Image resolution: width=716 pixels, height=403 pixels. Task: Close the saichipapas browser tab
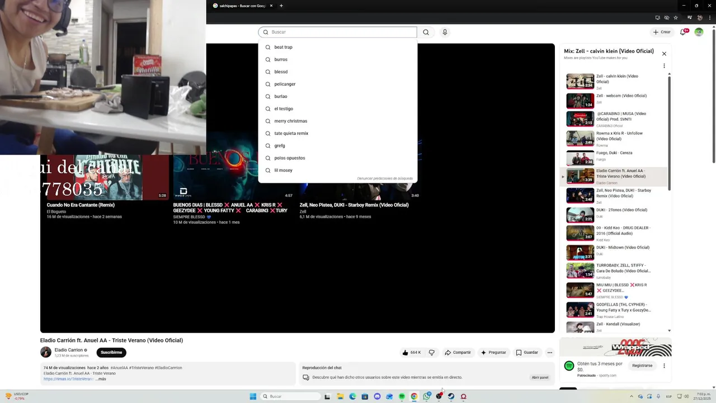pos(271,6)
